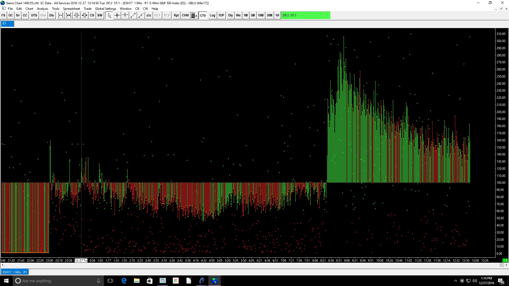509x286 pixels.
Task: Toggle the CTV chart trading button
Action: [x=203, y=15]
